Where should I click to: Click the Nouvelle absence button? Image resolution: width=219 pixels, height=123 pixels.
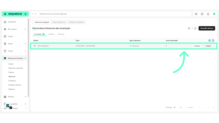[207, 28]
